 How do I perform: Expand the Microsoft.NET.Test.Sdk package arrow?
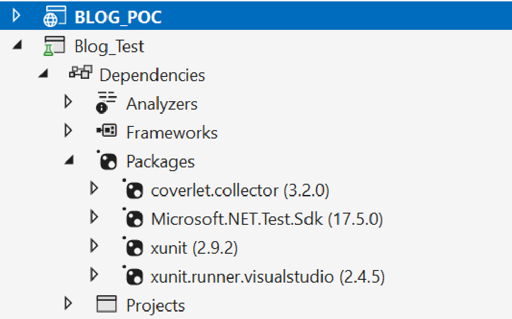point(94,217)
